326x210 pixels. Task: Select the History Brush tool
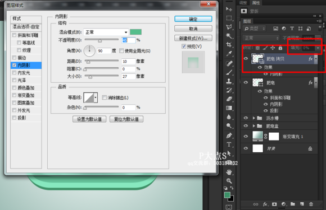coord(229,90)
